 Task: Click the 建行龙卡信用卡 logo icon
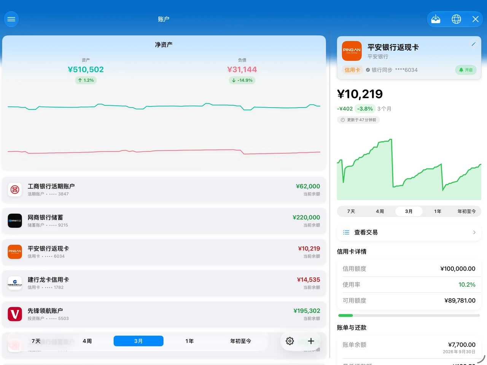(x=15, y=283)
